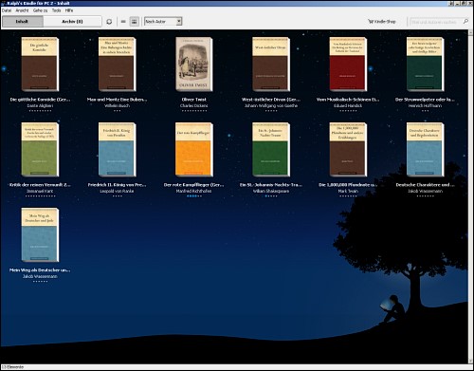This screenshot has width=474, height=371.
Task: Open Der rote Kampfflieger orange cover
Action: (194, 150)
